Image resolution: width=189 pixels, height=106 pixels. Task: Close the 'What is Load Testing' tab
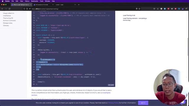coord(31,5)
